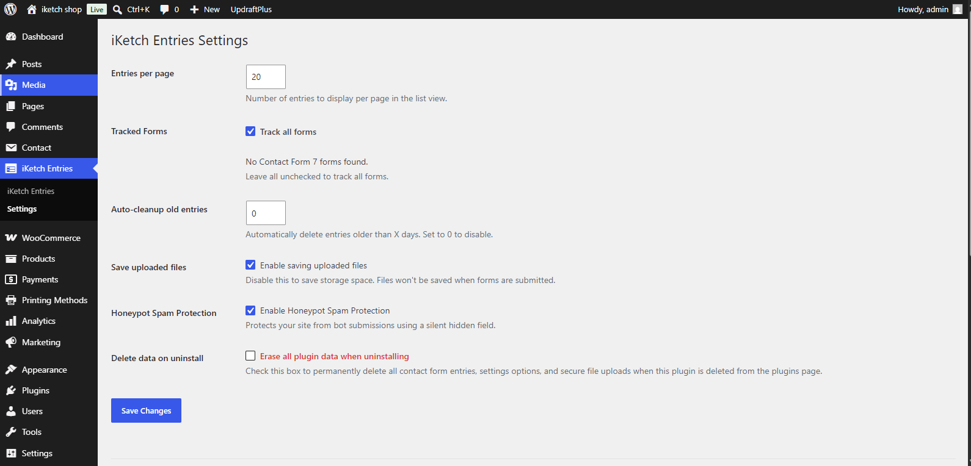Click the Live status badge
Image resolution: width=971 pixels, height=466 pixels.
[x=96, y=9]
